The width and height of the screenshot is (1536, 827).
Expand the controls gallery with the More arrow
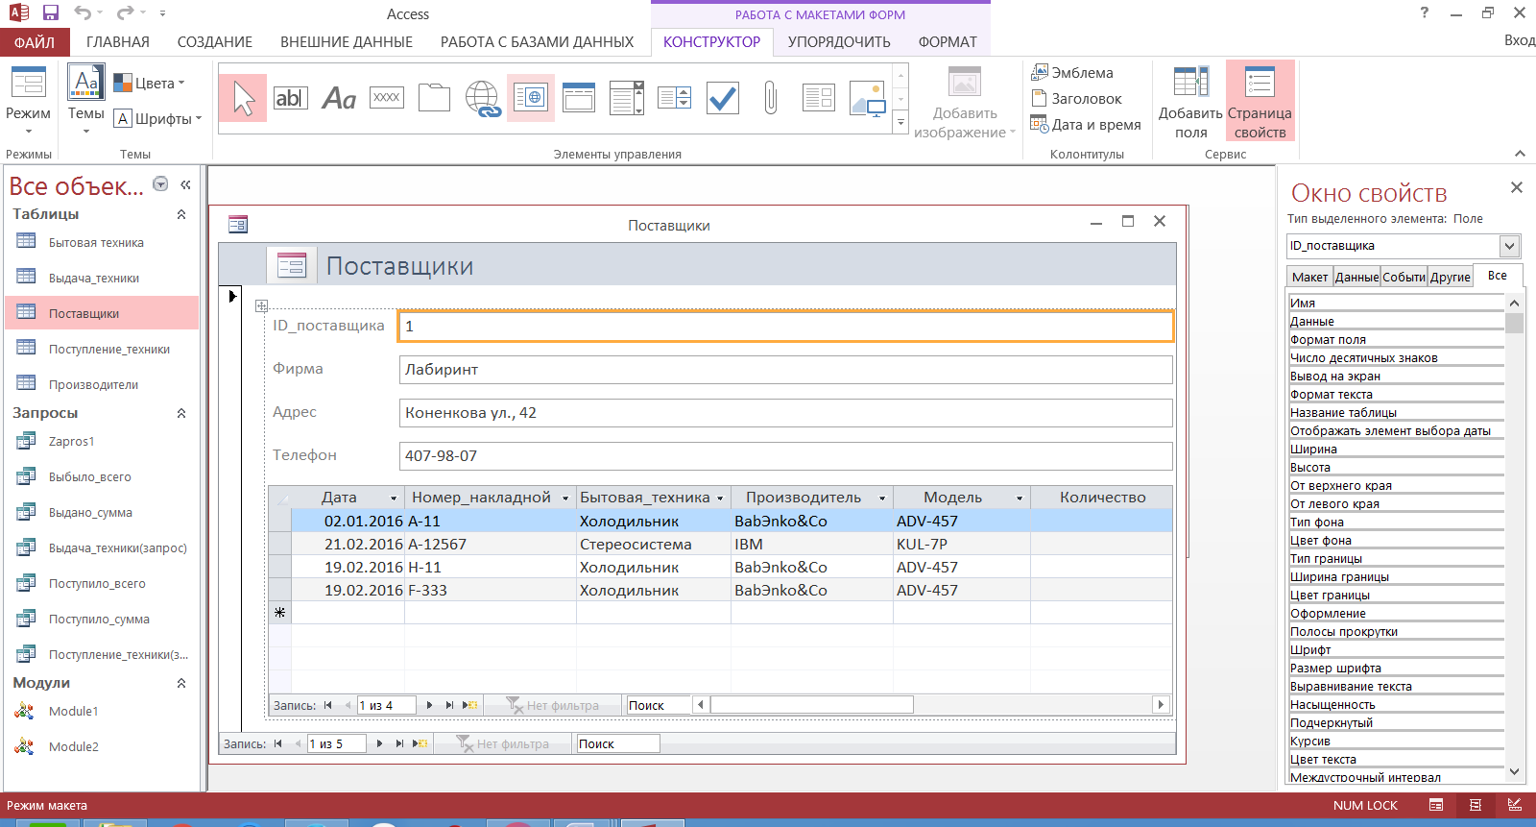(x=900, y=122)
